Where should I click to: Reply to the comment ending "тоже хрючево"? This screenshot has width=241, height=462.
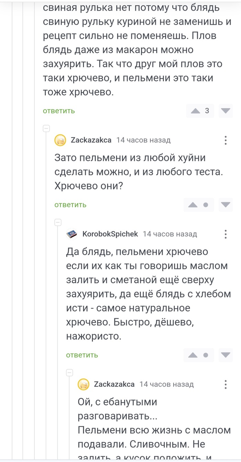pyautogui.click(x=59, y=111)
